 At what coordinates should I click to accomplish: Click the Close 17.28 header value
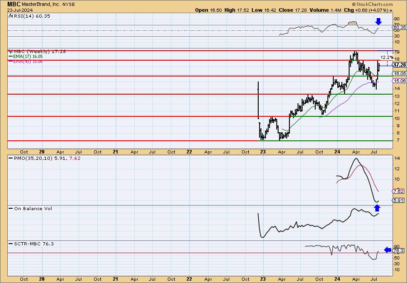click(x=293, y=10)
